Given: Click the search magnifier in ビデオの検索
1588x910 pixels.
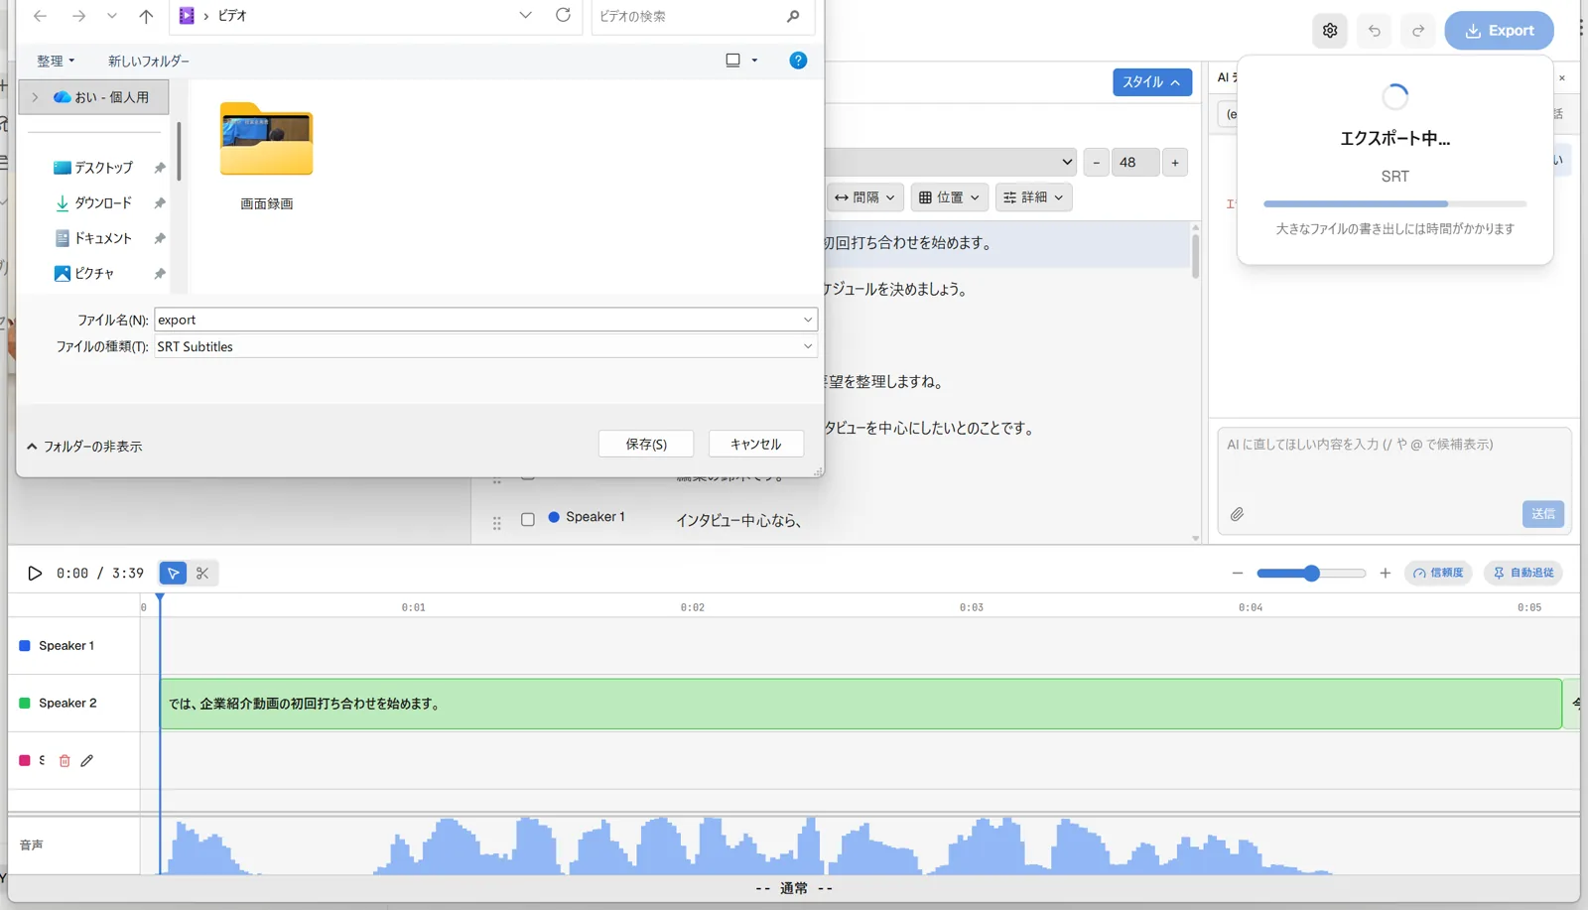Looking at the screenshot, I should point(792,16).
